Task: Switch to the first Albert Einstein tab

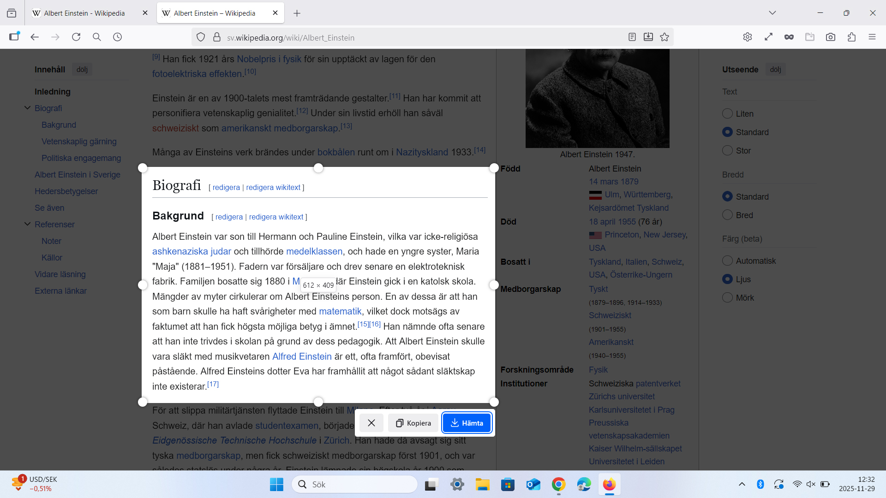Action: [84, 13]
